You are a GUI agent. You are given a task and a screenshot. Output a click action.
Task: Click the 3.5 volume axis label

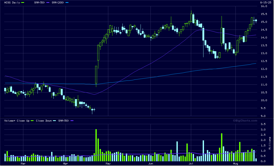pyautogui.click(x=263, y=124)
